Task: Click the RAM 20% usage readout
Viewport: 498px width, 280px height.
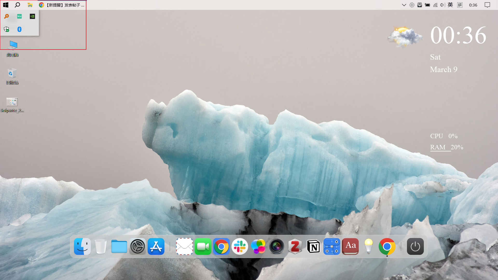Action: (447, 147)
